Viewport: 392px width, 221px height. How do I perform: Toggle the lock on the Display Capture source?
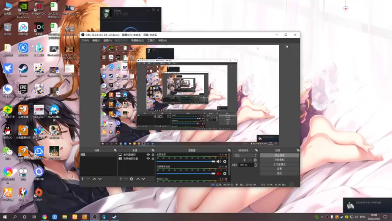(x=153, y=155)
